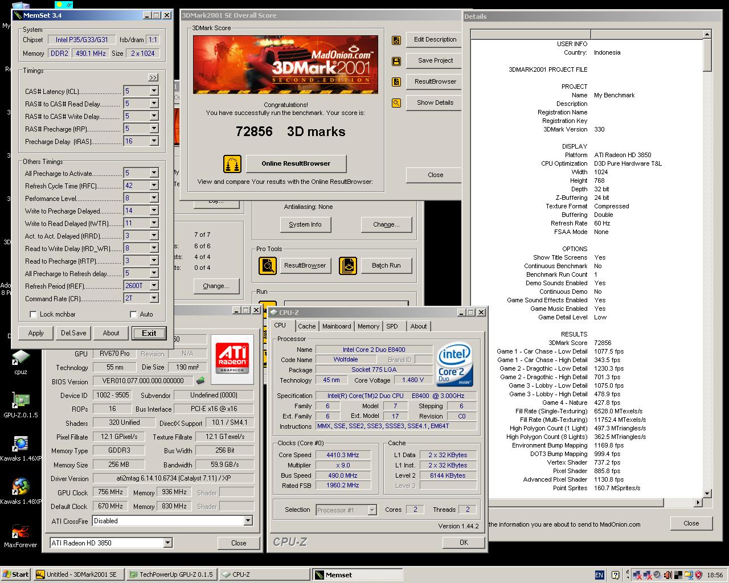Image resolution: width=729 pixels, height=583 pixels.
Task: Open the Performance Level dropdown
Action: pos(154,198)
